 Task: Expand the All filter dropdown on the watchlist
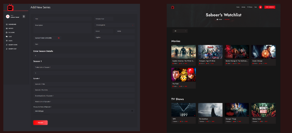[180, 31]
